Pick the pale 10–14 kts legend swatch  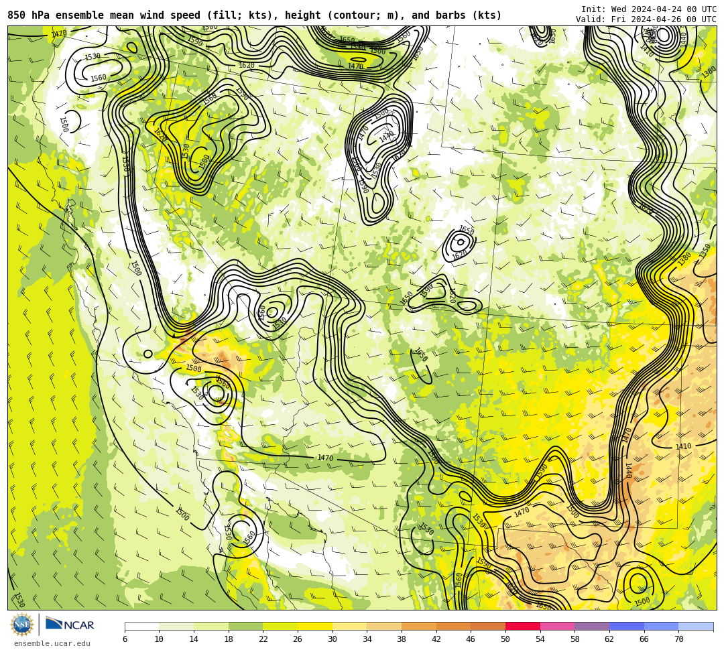[x=176, y=626]
